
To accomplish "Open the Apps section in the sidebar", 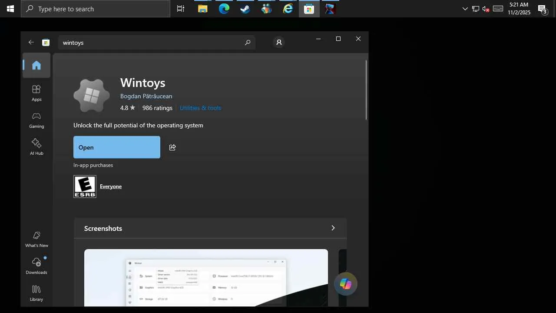I will pyautogui.click(x=36, y=93).
